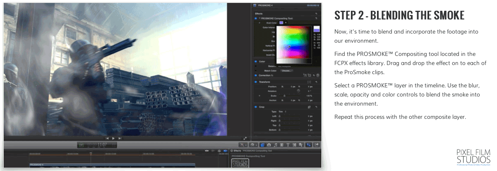The image size is (497, 171).
Task: Open the Themes browser icon
Action: coord(301,145)
